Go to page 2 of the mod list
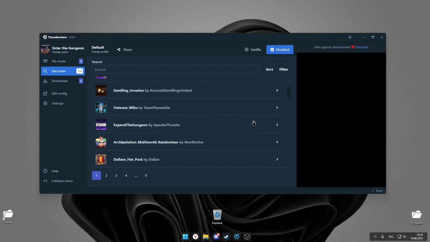The image size is (430, 242). click(x=106, y=175)
